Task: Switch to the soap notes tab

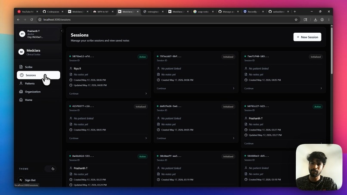Action: 203,12
